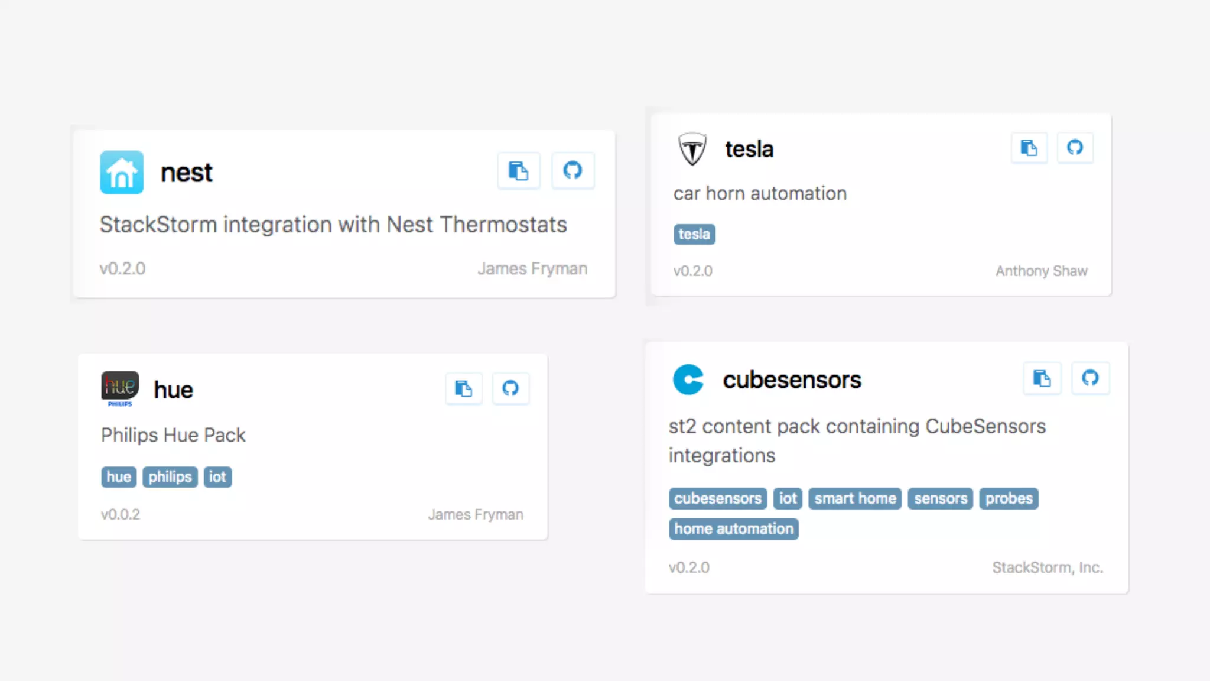Screen dimensions: 1210x681
Task: Click the 'cubesensors' pack title
Action: pyautogui.click(x=792, y=380)
